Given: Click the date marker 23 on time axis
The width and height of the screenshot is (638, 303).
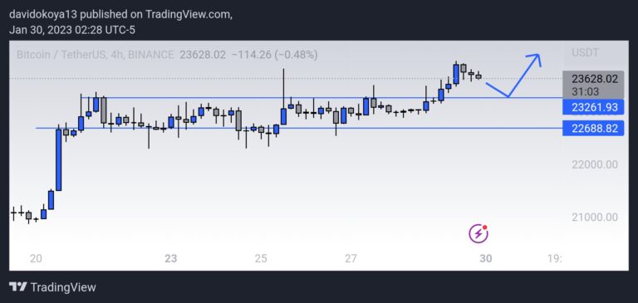Looking at the screenshot, I should pos(171,259).
